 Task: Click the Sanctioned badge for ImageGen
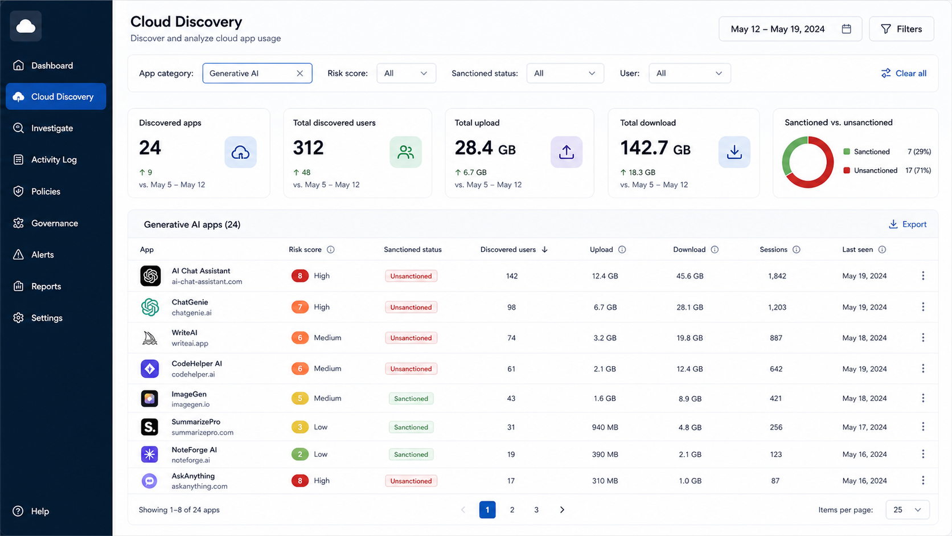(411, 399)
